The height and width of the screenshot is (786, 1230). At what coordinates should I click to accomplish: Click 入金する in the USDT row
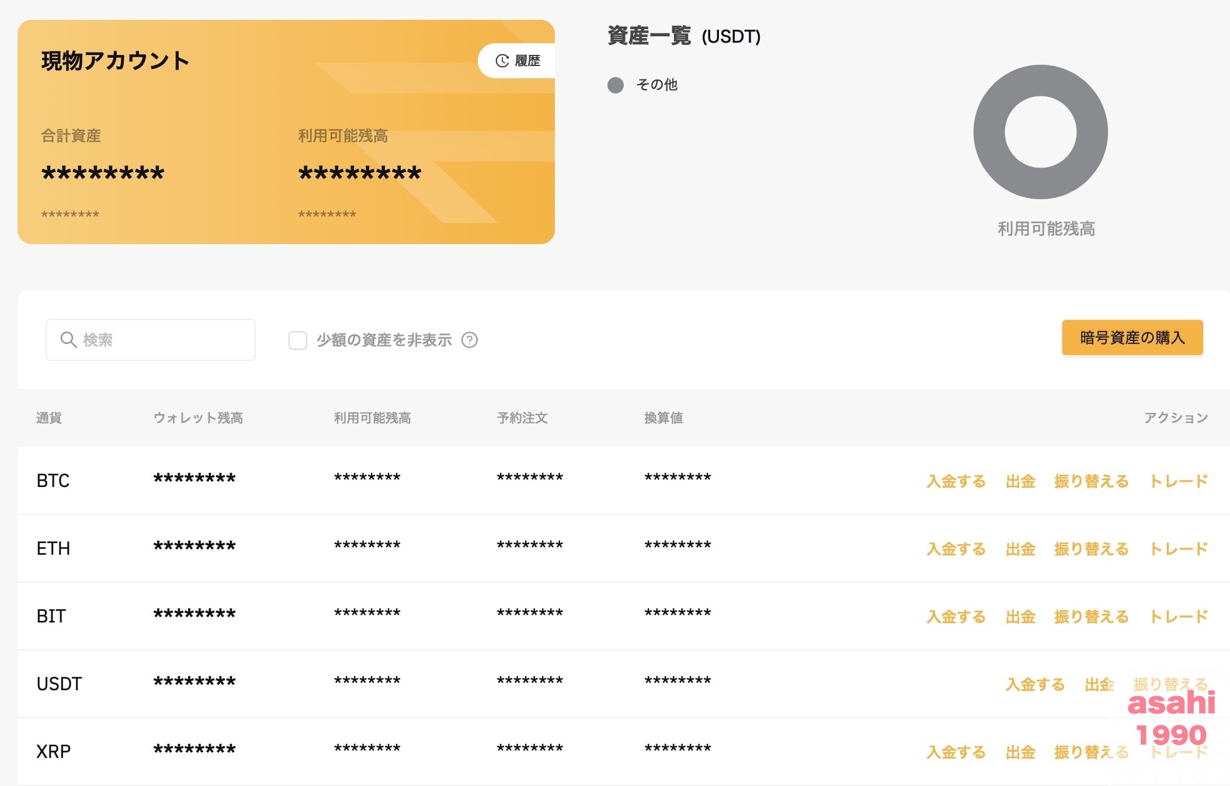[1035, 684]
